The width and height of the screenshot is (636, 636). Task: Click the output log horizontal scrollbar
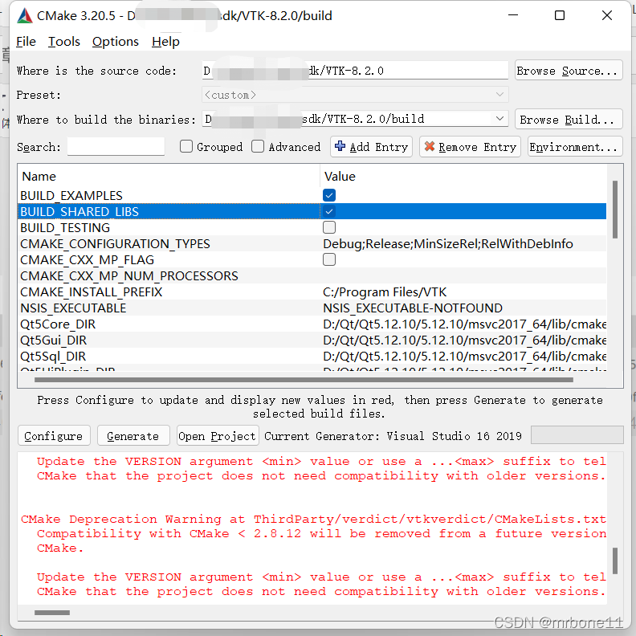pos(52,613)
